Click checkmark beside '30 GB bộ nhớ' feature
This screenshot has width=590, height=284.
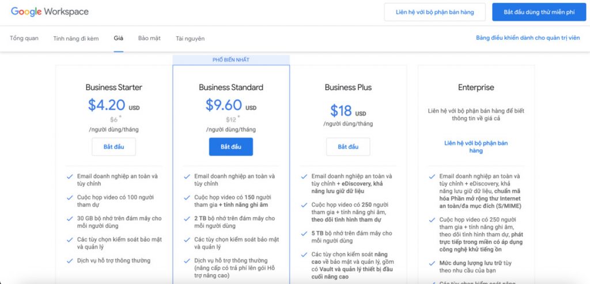tap(70, 218)
